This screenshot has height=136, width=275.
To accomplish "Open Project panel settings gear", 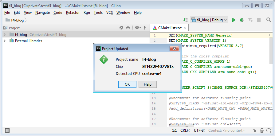I will pos(138,28).
